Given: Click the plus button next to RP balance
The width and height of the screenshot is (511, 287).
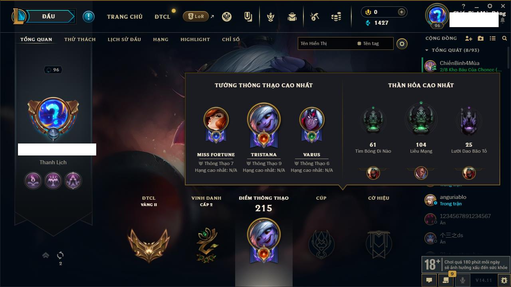Looking at the screenshot, I should [402, 12].
